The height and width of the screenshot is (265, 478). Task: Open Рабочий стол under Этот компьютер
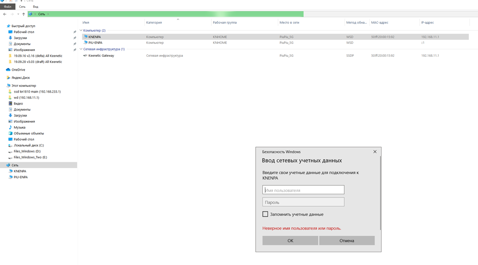pos(24,139)
